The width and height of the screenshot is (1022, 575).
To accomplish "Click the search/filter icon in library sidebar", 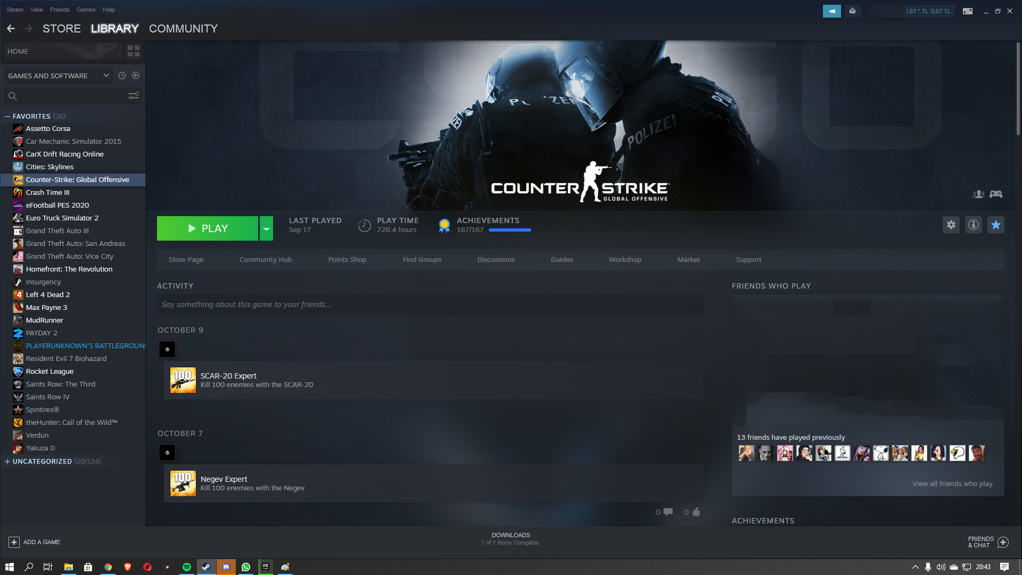I will pyautogui.click(x=134, y=95).
